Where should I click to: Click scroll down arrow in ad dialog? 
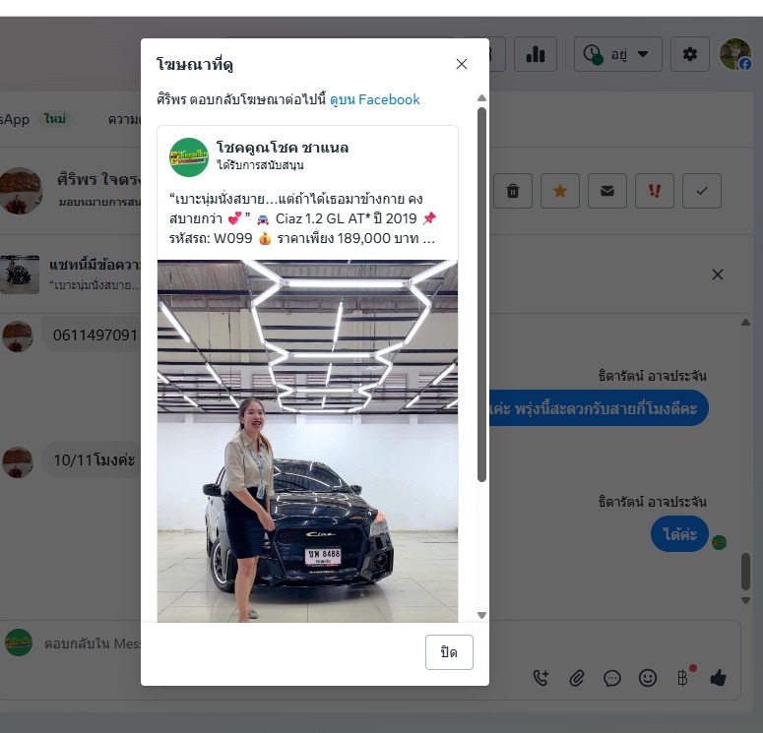point(481,615)
